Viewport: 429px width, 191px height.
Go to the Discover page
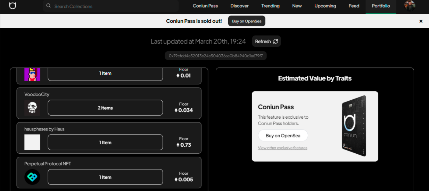coord(239,6)
